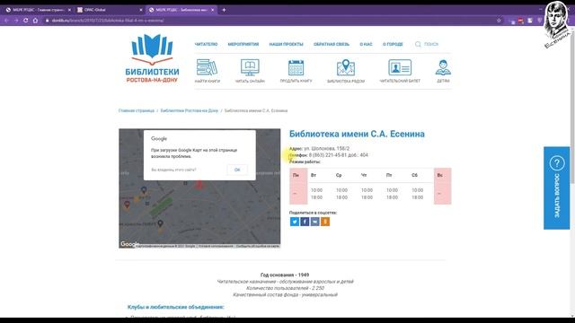Reload the current page
Viewport: 575px width, 323px height.
pos(26,21)
